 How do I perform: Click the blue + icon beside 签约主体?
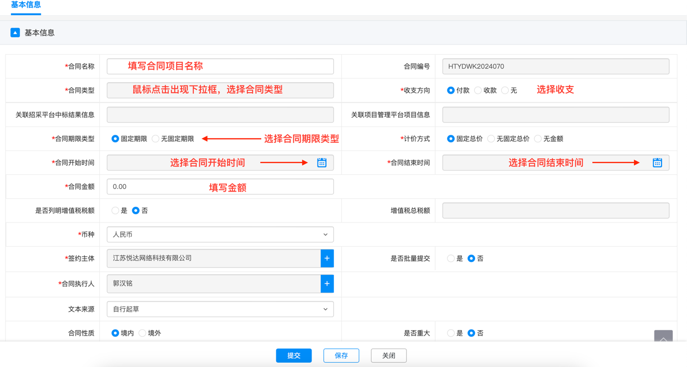(x=327, y=258)
